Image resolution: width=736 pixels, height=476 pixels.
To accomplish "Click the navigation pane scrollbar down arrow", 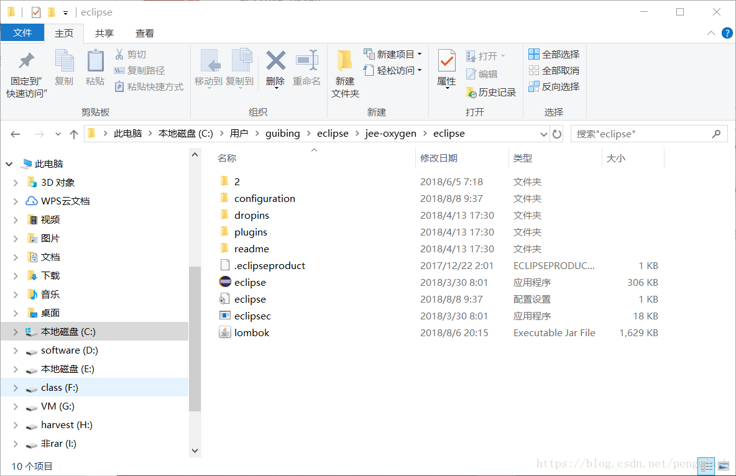I will point(195,451).
